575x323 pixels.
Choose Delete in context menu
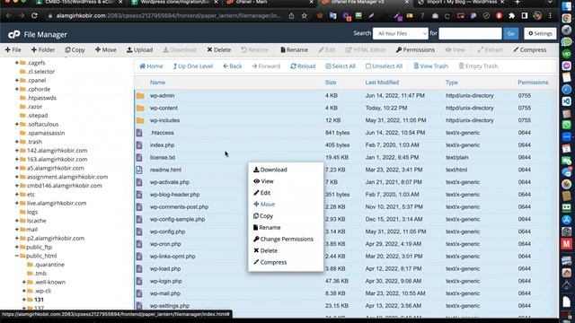tap(265, 251)
